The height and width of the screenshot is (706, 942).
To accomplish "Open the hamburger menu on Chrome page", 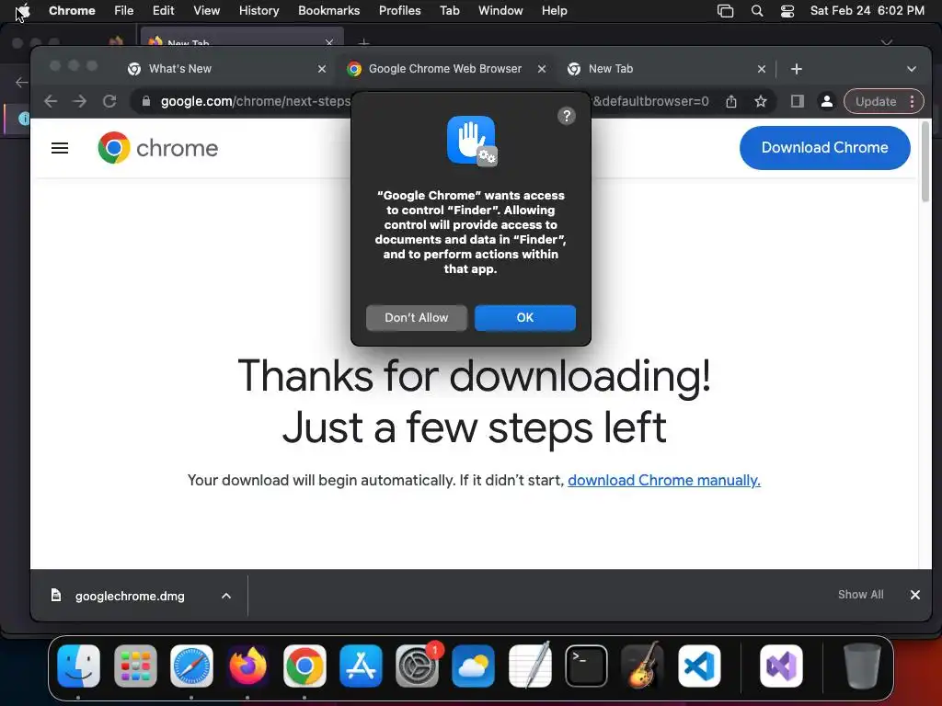I will 60,148.
